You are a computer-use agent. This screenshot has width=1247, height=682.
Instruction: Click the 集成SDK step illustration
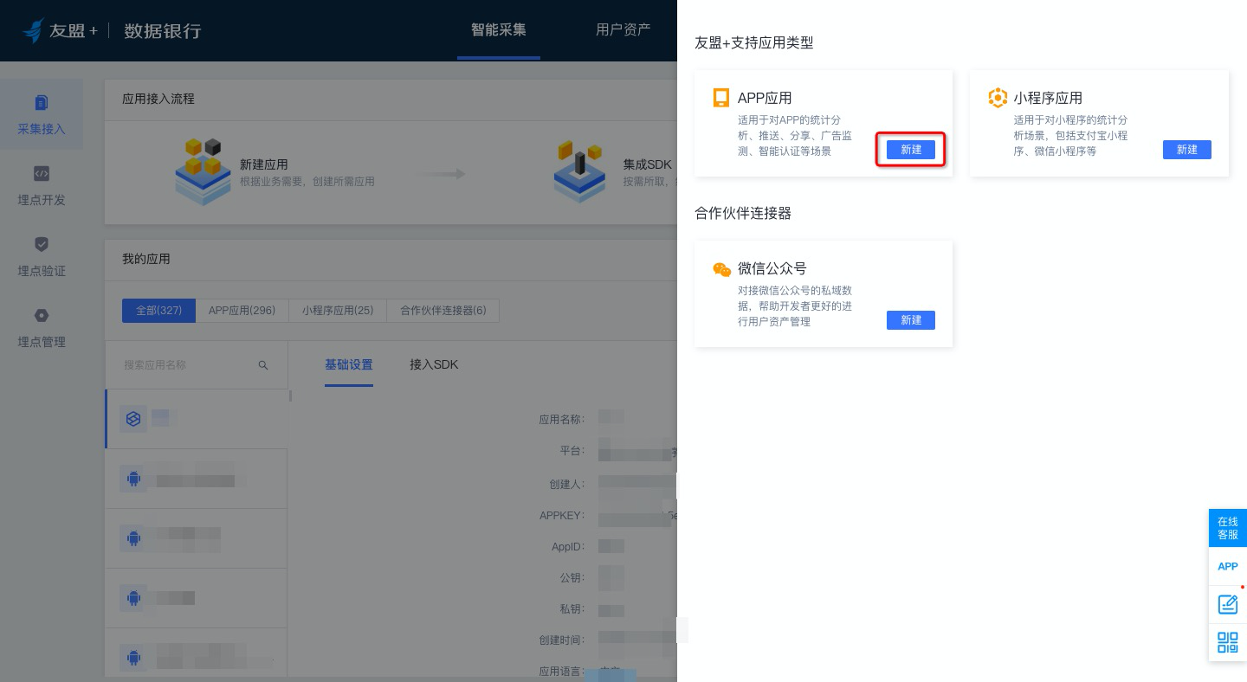[579, 170]
